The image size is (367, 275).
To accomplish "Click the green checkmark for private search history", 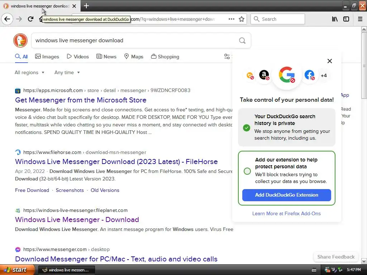I will (x=247, y=128).
